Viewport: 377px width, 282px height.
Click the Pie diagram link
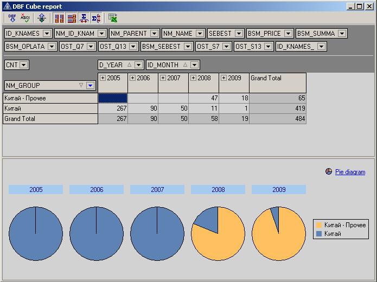350,172
